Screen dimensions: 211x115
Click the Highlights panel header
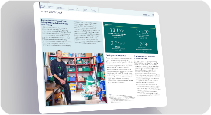[108, 25]
